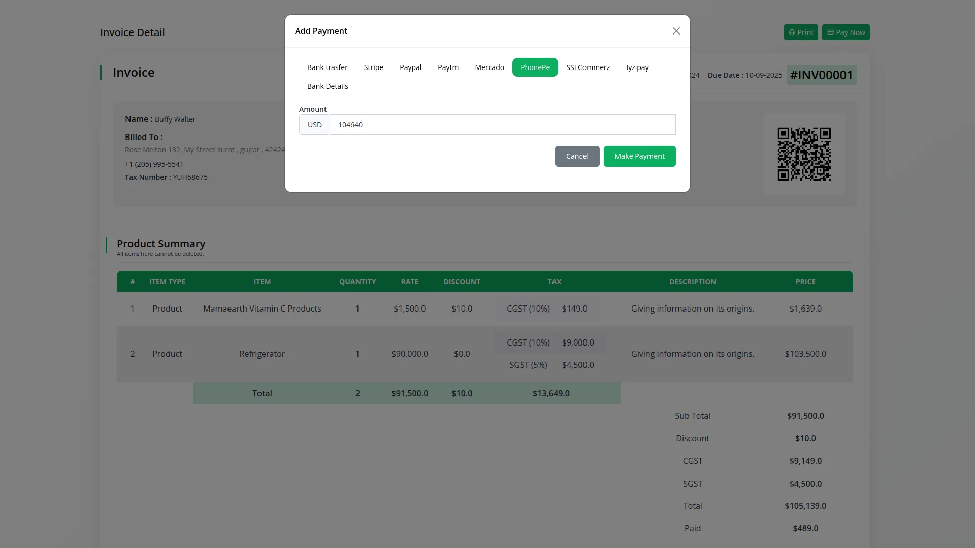Image resolution: width=975 pixels, height=548 pixels.
Task: Select the Mercado payment option
Action: pyautogui.click(x=489, y=67)
